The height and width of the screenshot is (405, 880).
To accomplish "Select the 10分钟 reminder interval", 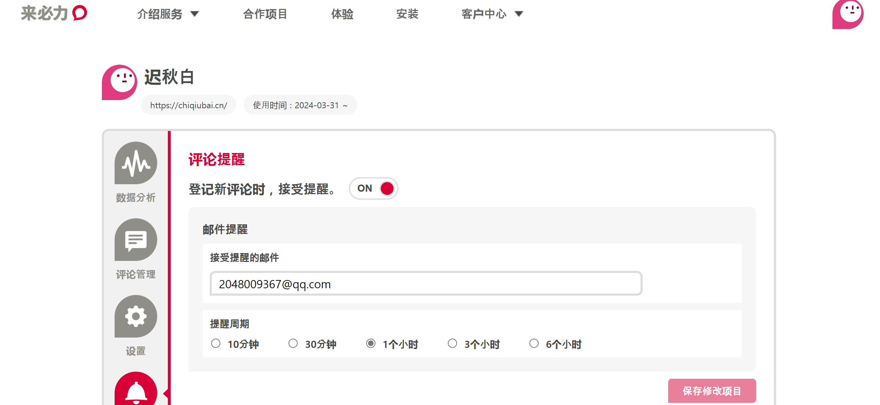I will click(x=216, y=344).
